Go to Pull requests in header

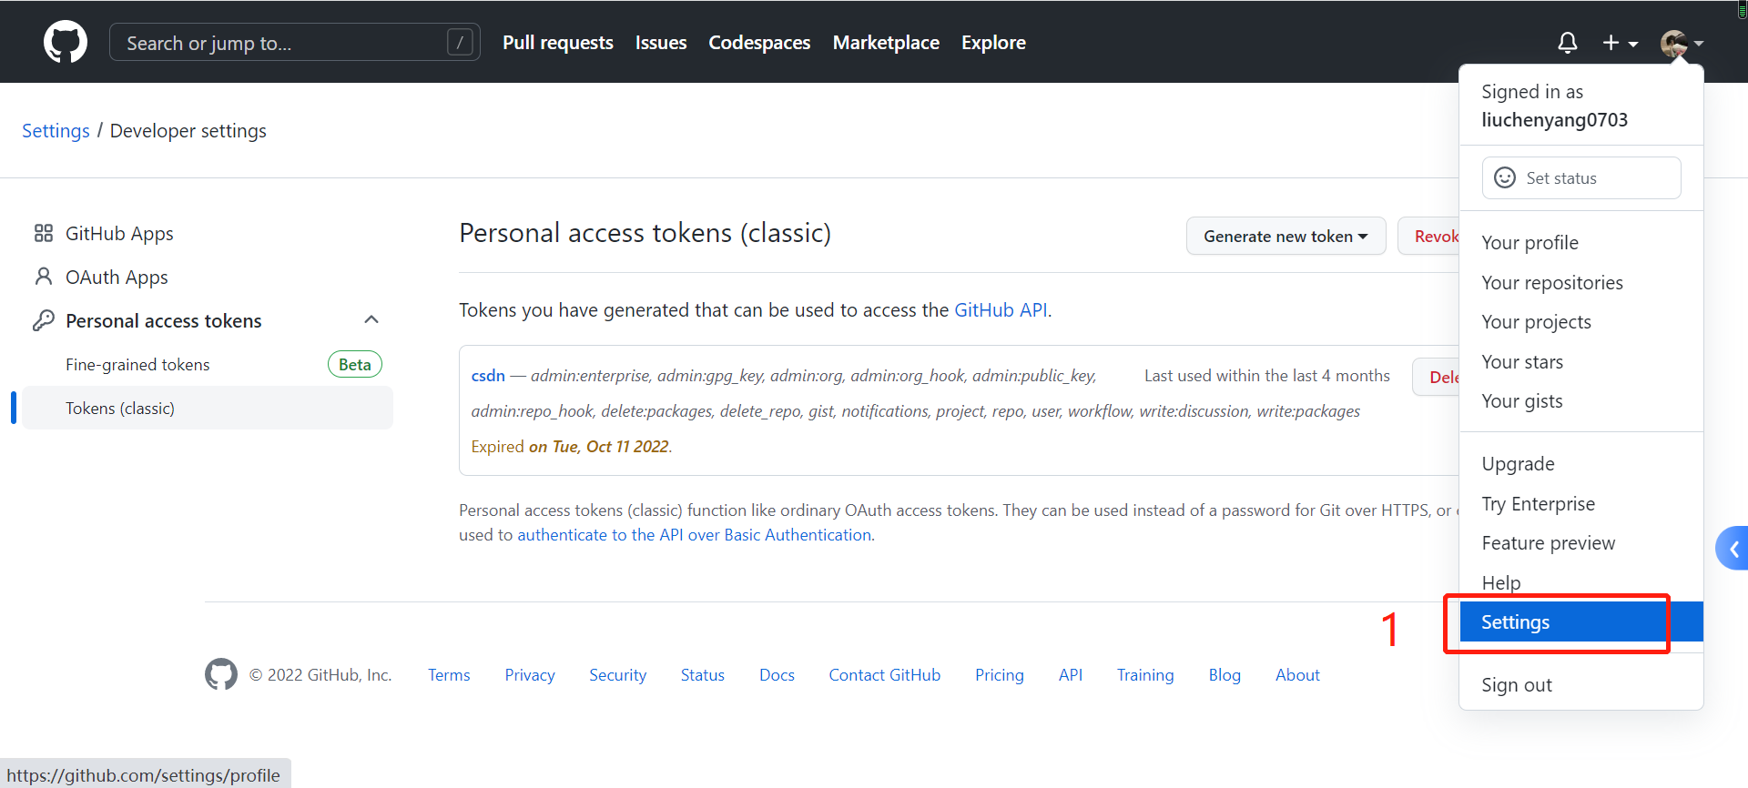click(557, 43)
